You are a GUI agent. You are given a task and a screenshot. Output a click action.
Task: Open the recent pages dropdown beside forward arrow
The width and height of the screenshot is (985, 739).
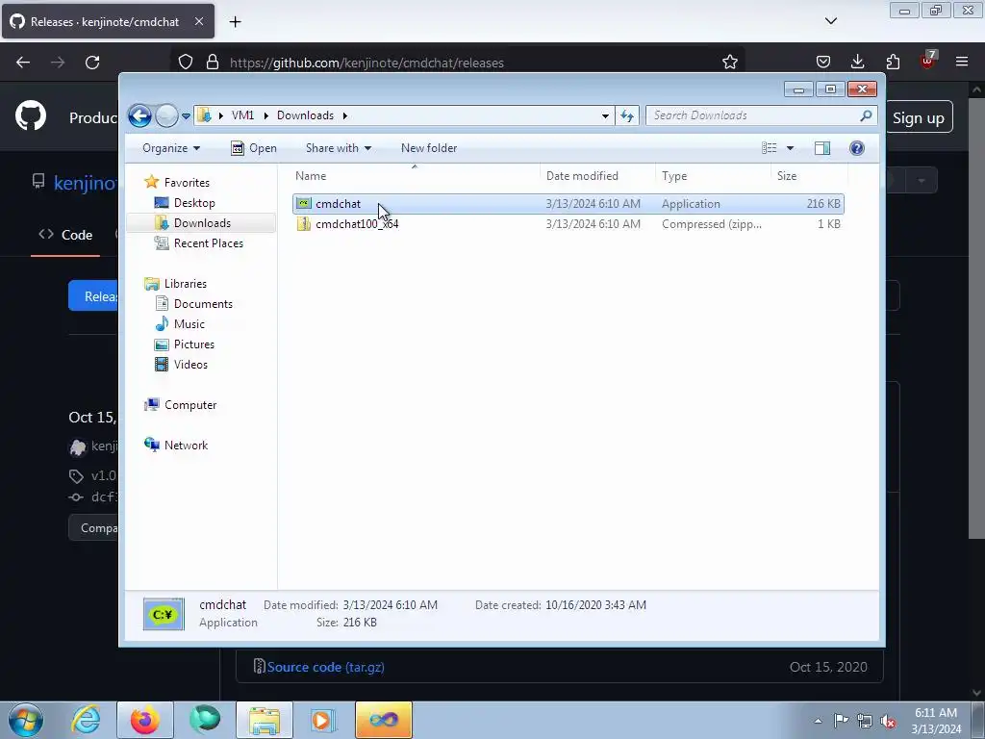pos(186,116)
